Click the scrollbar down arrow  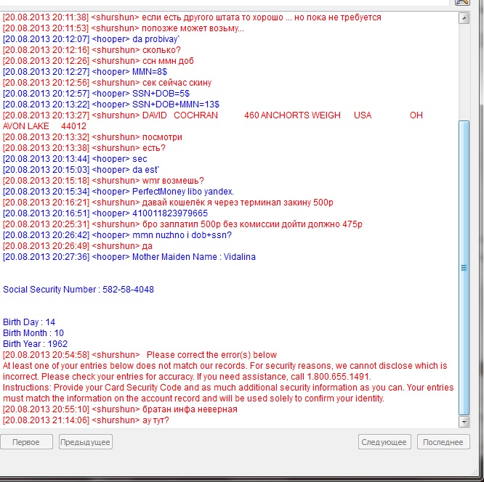coord(464,420)
